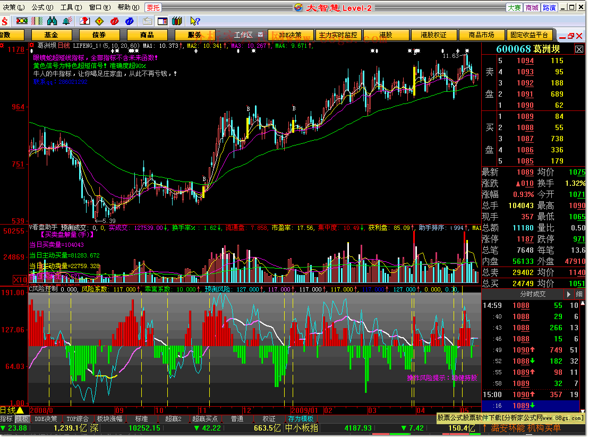Open the 帮助 menu
The width and height of the screenshot is (589, 438).
[128, 7]
